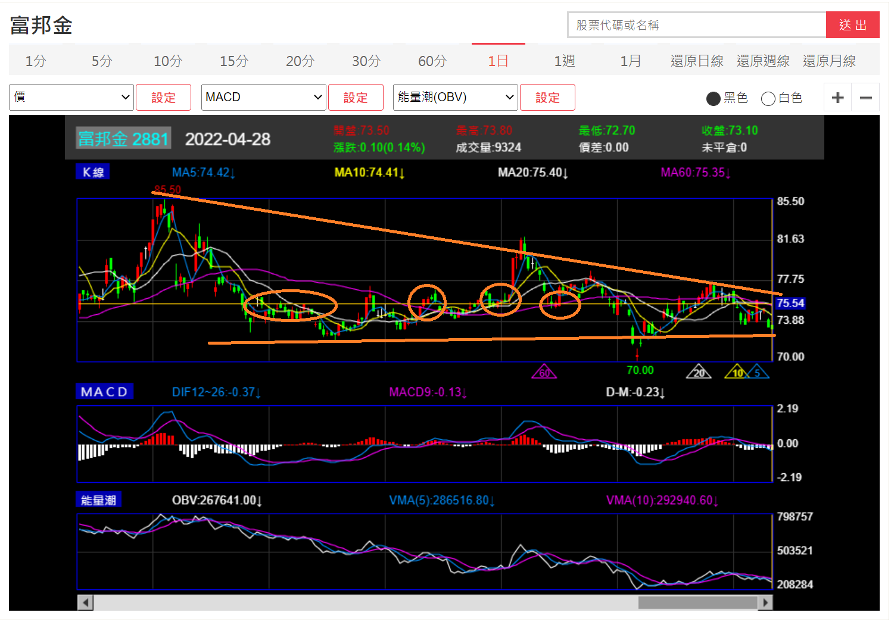Open the 還原月線 tab
Image resolution: width=891 pixels, height=622 pixels.
829,61
